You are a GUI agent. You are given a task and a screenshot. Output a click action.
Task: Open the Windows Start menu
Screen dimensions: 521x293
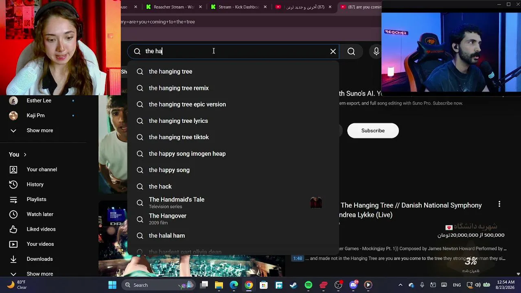pyautogui.click(x=112, y=285)
